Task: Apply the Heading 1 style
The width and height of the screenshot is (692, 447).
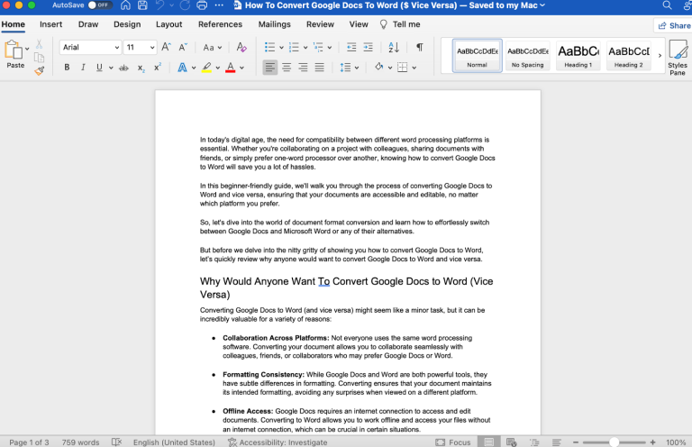Action: coord(578,56)
